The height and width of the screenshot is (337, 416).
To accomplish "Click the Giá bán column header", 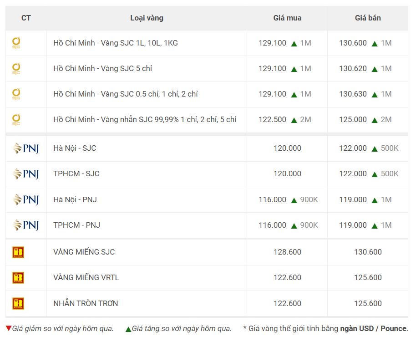I will click(368, 18).
